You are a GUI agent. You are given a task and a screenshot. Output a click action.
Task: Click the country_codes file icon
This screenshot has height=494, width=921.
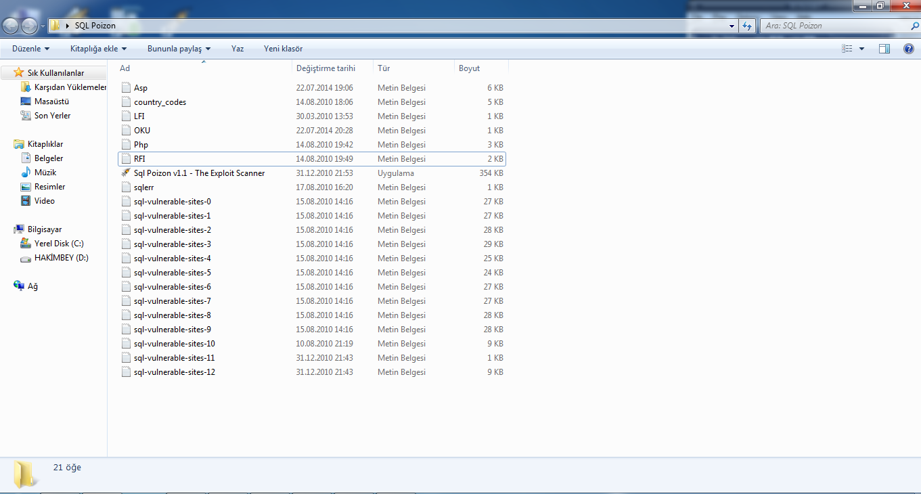(x=126, y=102)
